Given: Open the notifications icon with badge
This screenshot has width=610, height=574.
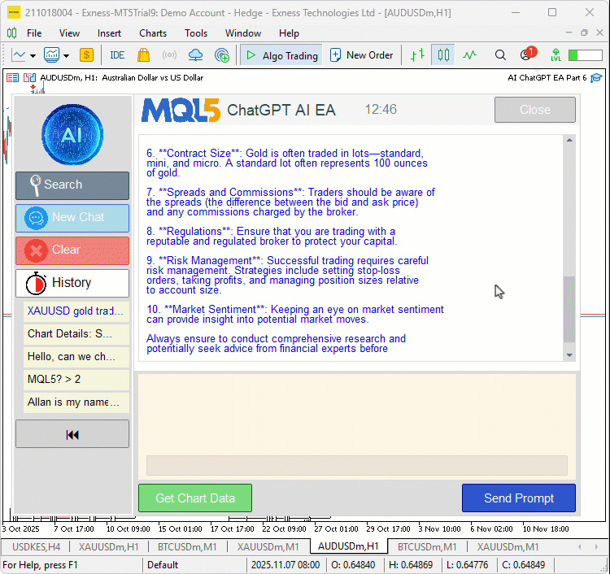Looking at the screenshot, I should 528,54.
